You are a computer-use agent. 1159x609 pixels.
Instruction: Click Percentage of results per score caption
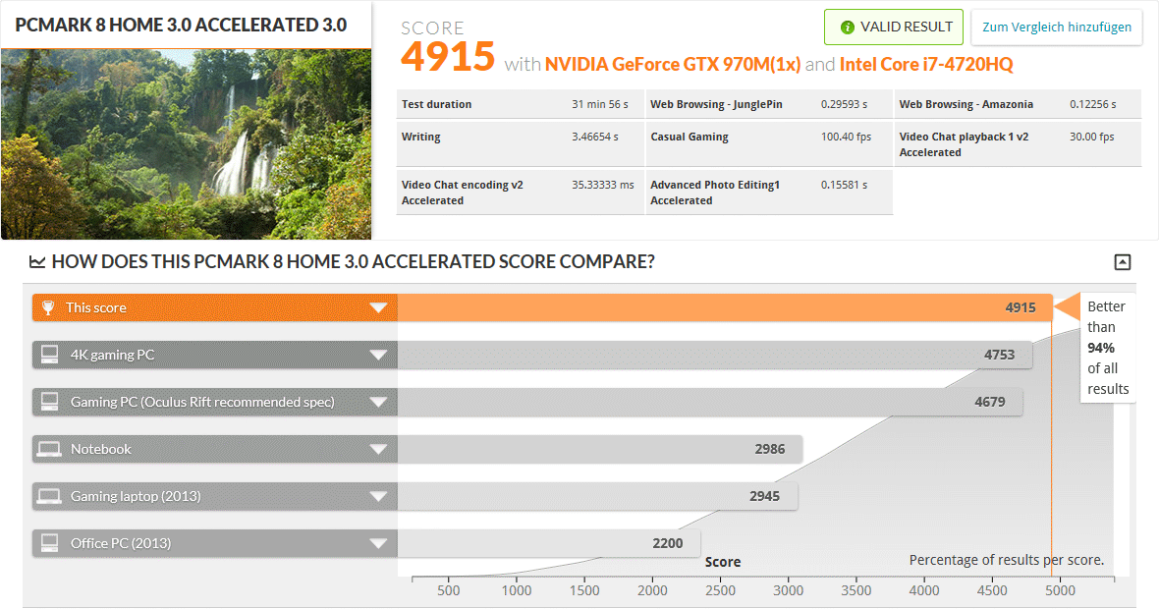pos(1006,560)
